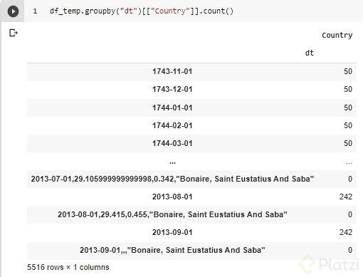This screenshot has height=277, width=363.
Task: Select the 1744-01-01 row label
Action: pos(172,108)
